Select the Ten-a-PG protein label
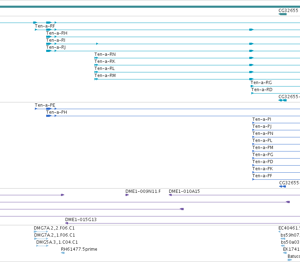 click(263, 155)
